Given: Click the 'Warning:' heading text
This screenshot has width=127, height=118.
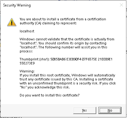Looking at the screenshot, I should pyautogui.click(x=27, y=71).
